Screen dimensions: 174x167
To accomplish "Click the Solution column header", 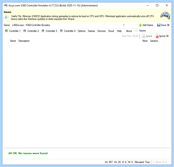I will pyautogui.click(x=154, y=41).
